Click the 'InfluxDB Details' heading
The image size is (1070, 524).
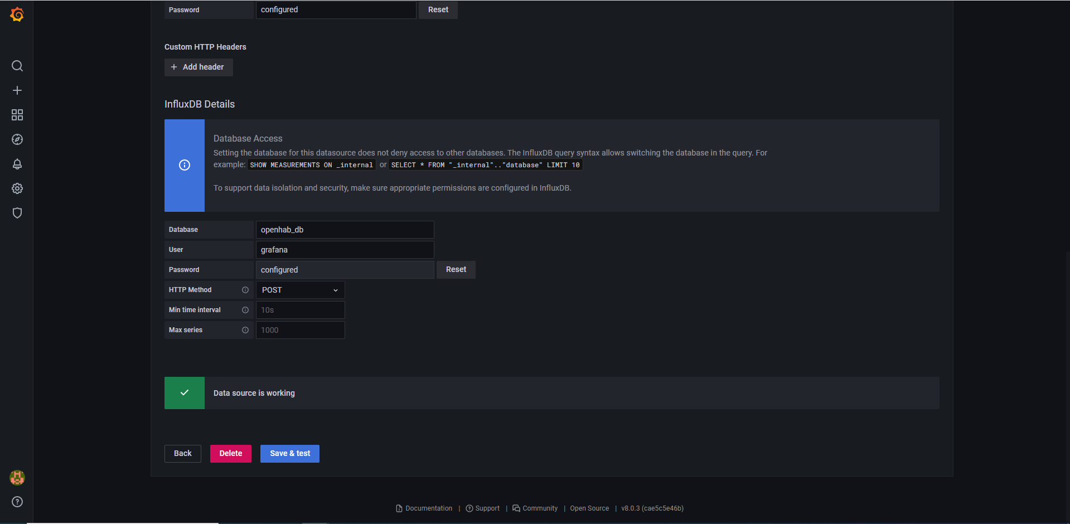[200, 104]
